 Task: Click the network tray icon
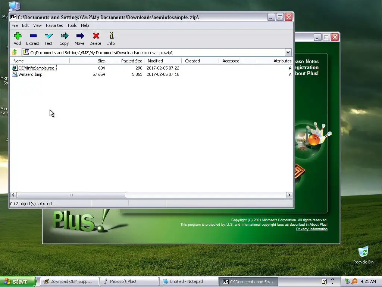[347, 281]
